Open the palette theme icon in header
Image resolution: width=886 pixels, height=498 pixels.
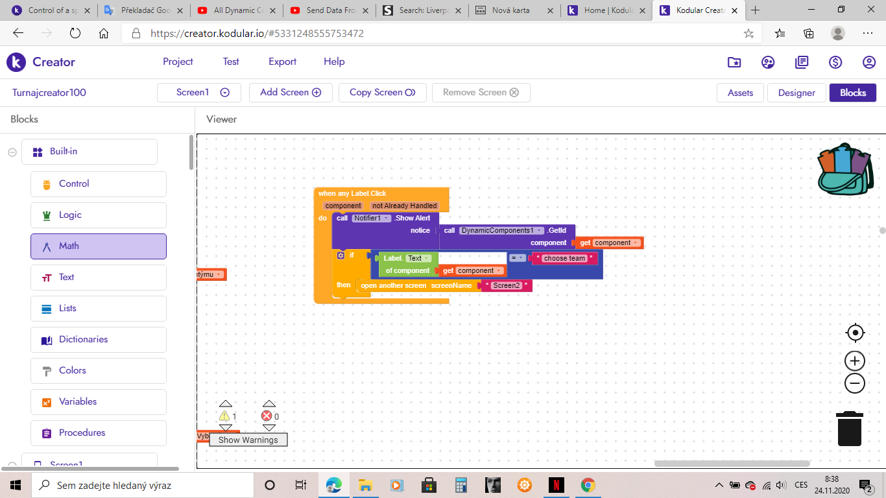click(768, 62)
